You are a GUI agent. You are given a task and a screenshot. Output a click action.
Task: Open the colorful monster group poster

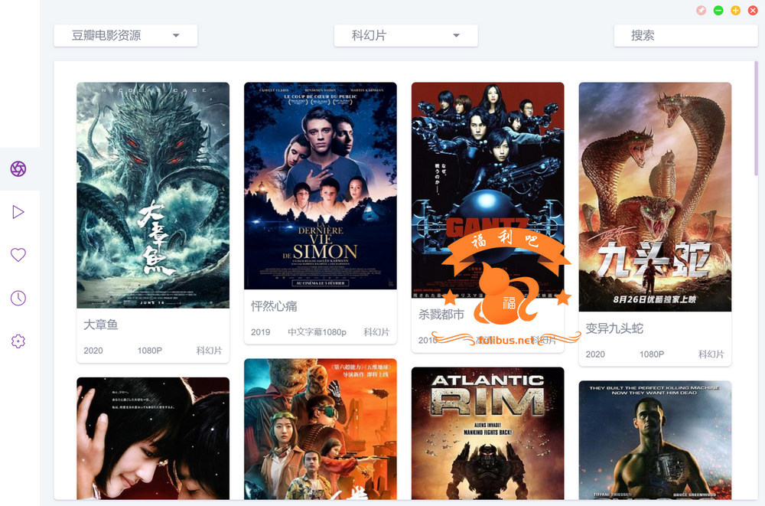point(320,429)
